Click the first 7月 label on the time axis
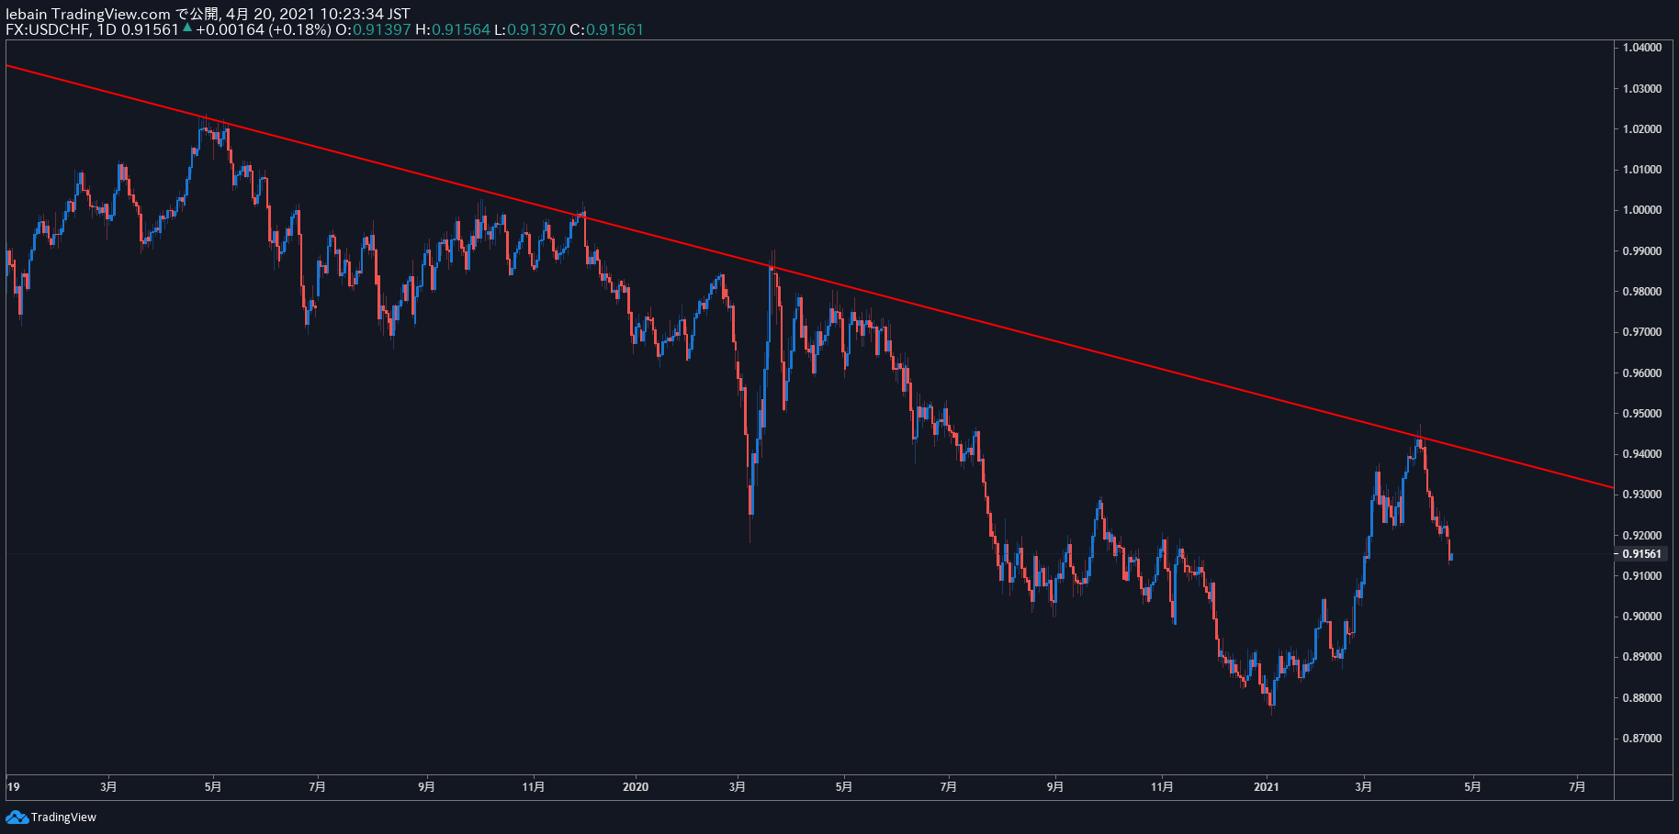This screenshot has width=1679, height=834. pyautogui.click(x=318, y=787)
